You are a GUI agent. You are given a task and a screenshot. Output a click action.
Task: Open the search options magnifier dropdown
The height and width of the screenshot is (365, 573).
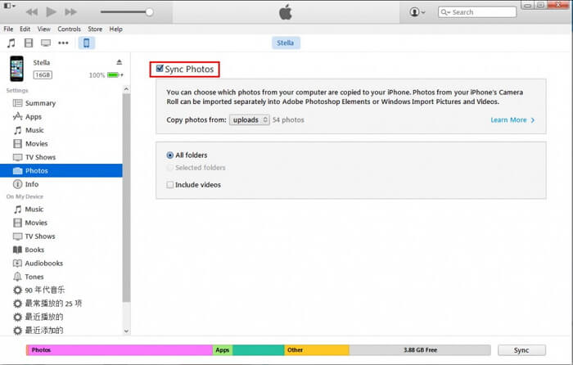pos(445,12)
